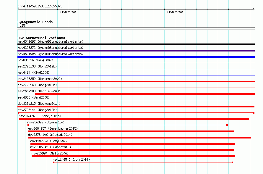The height and width of the screenshot is (174, 263).
Task: Click esv2453259 (McKernan2009) label
Action: click(x=40, y=79)
